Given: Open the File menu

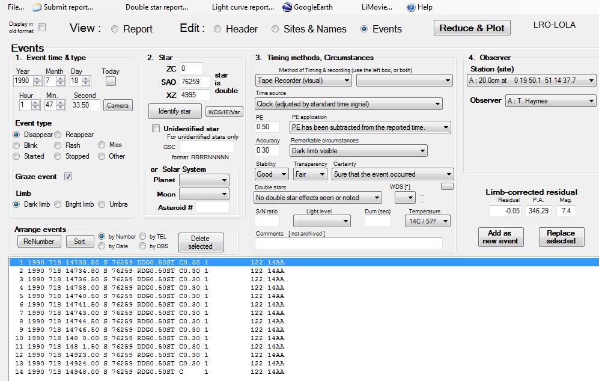Looking at the screenshot, I should coord(16,7).
